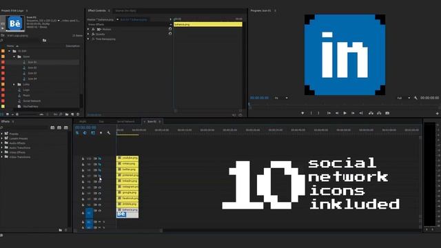Viewport: 441px width, 248px height.
Task: Select Icon 04 sequence in Project panel
Action: tap(32, 79)
